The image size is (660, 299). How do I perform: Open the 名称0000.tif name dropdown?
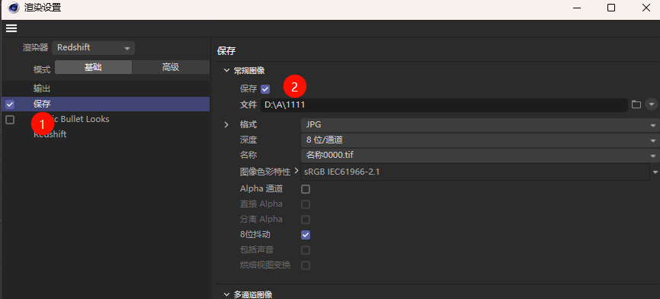pyautogui.click(x=480, y=156)
